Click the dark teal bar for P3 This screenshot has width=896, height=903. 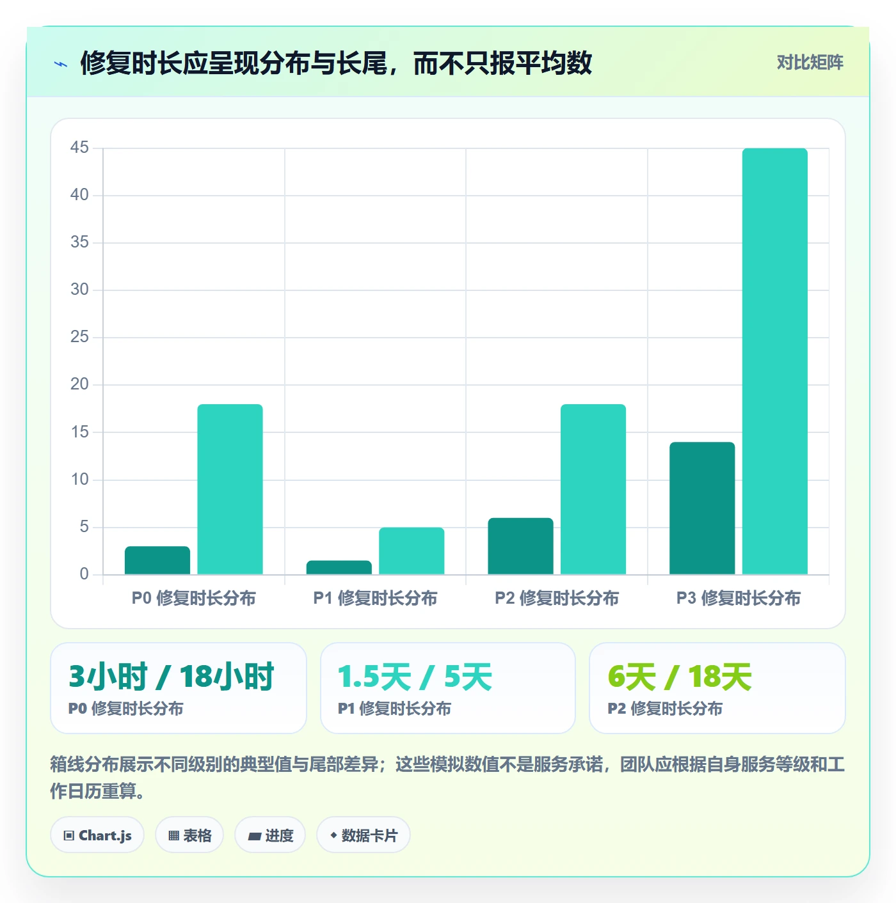[x=702, y=508]
